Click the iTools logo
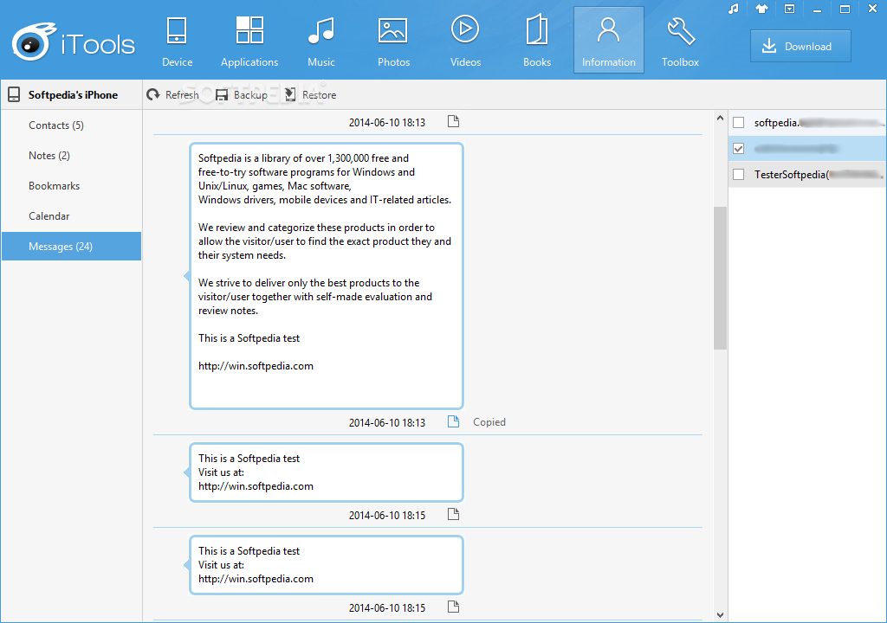This screenshot has width=887, height=623. point(74,42)
